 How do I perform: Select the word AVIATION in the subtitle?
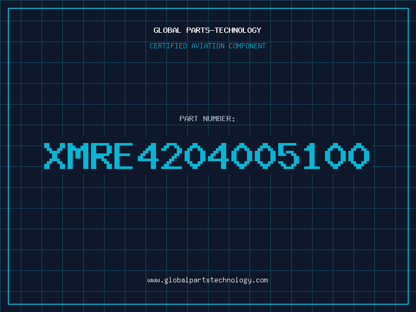[x=207, y=46]
